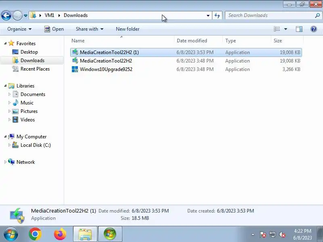
Task: Collapse the My Computer node
Action: 5,136
